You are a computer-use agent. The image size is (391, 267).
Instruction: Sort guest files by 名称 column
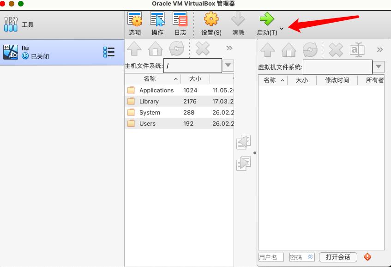point(273,80)
